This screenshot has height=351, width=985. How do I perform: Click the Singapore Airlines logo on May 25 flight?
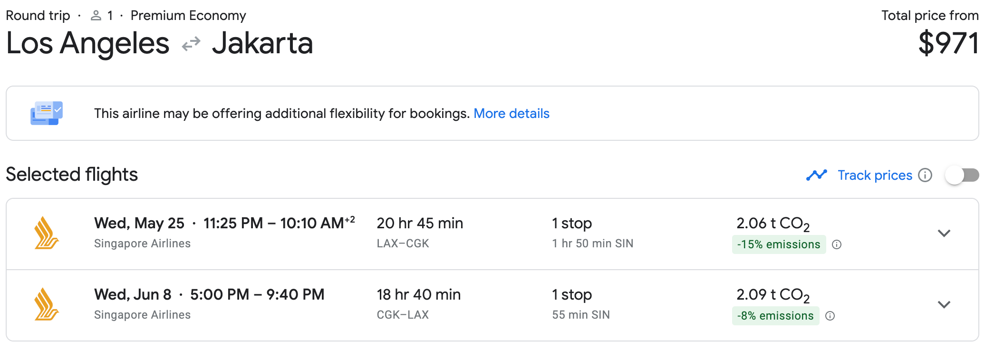[47, 233]
